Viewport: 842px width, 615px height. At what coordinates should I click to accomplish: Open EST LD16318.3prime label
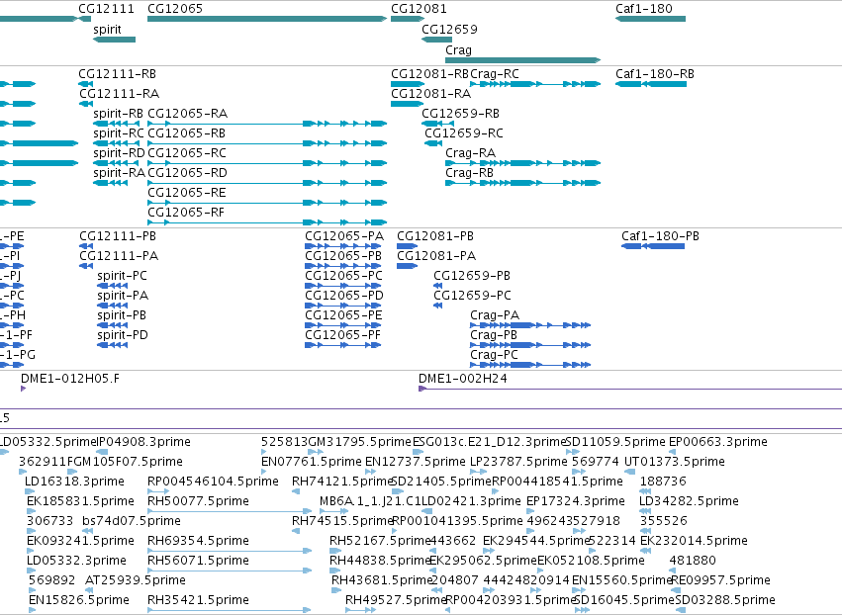74,482
